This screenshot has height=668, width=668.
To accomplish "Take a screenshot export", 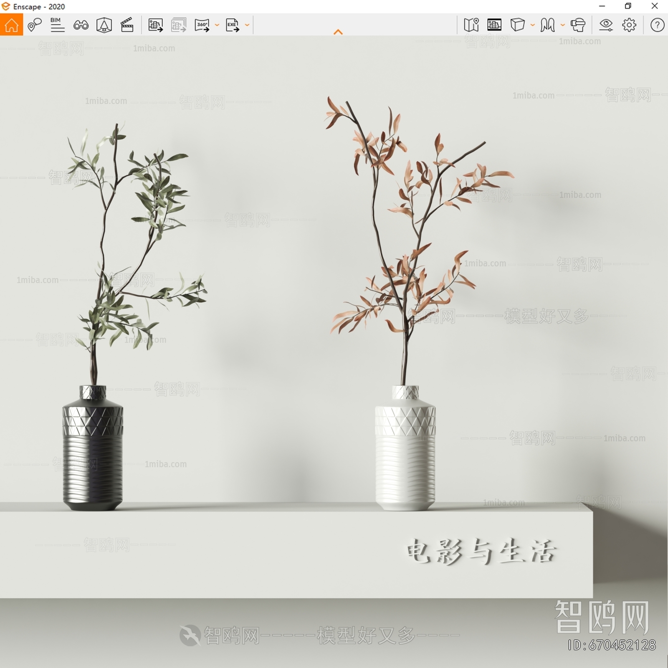I will pyautogui.click(x=155, y=25).
